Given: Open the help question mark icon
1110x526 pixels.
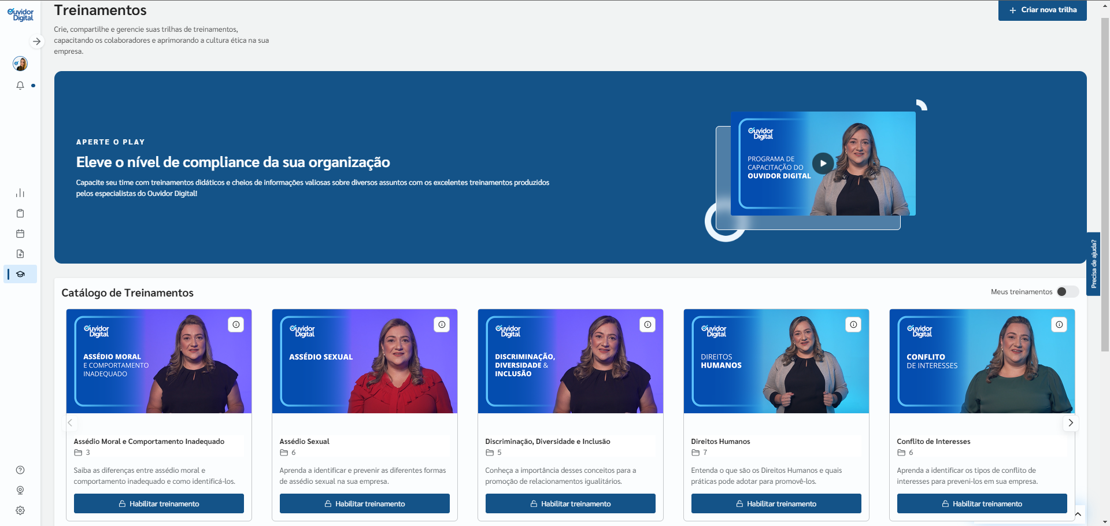Looking at the screenshot, I should 20,470.
